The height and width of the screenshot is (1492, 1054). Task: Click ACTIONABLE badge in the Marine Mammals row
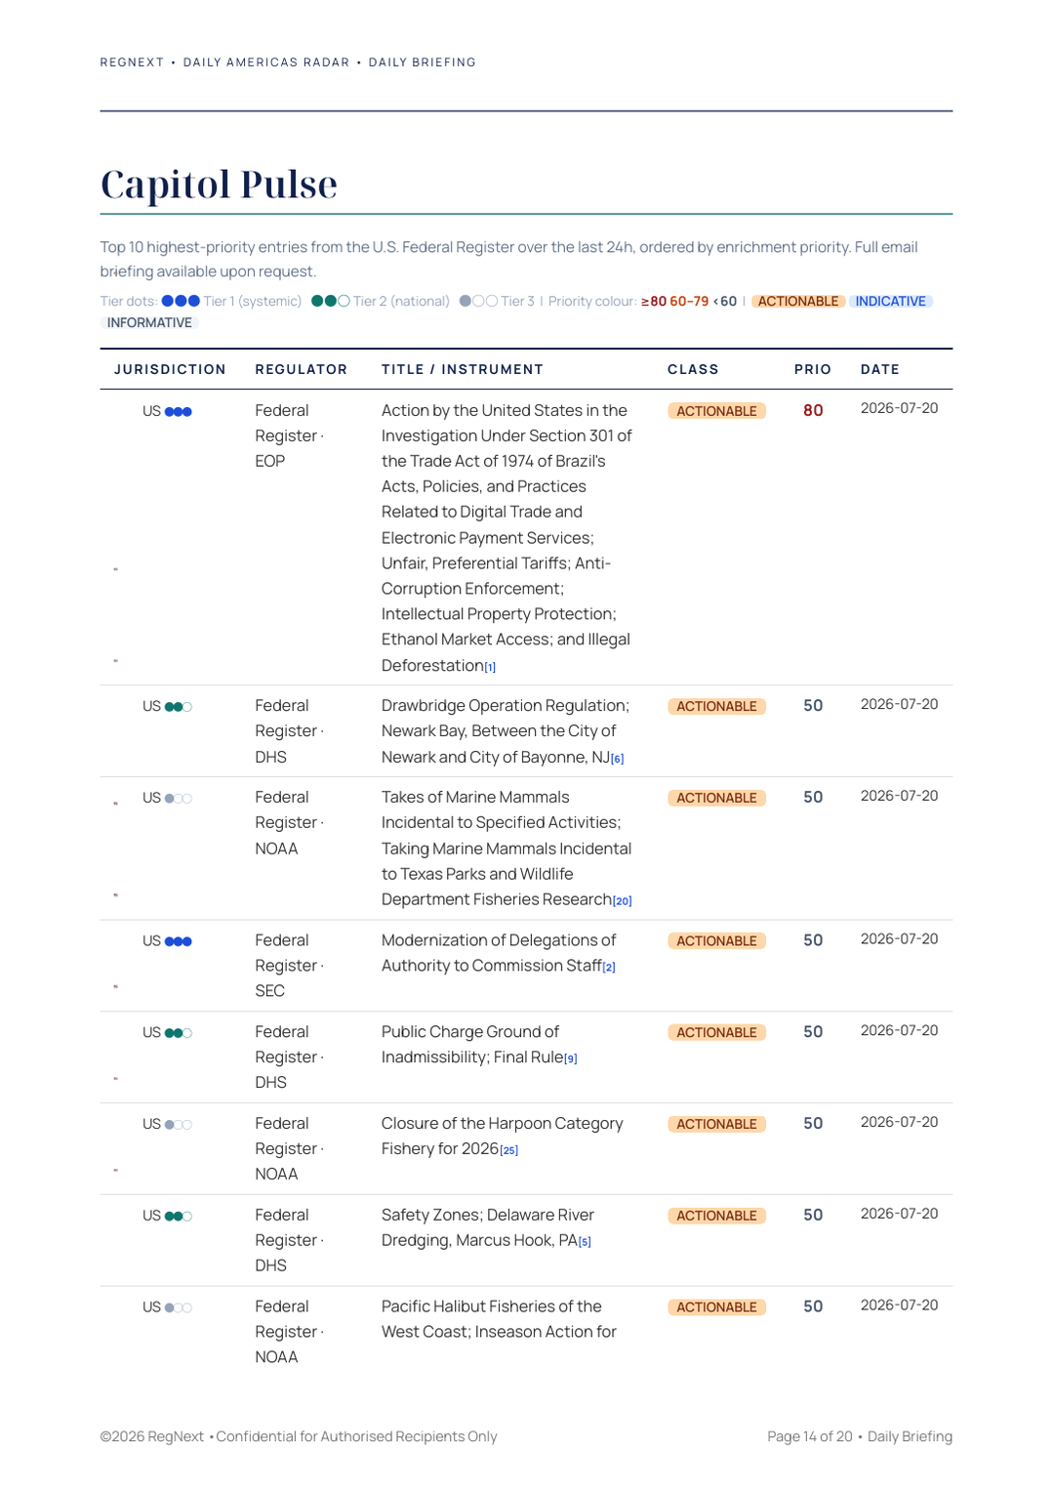pos(717,798)
